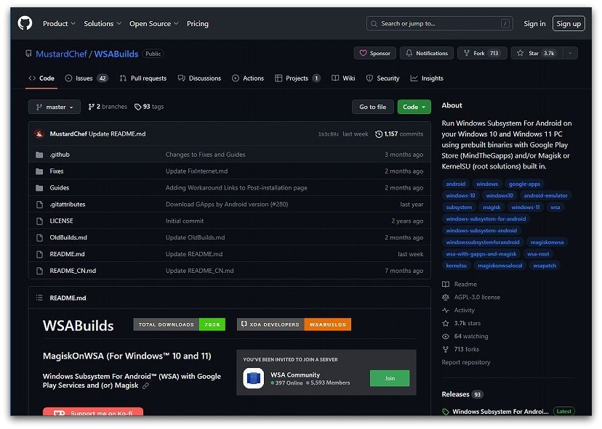Click the Sign up button

pyautogui.click(x=569, y=24)
